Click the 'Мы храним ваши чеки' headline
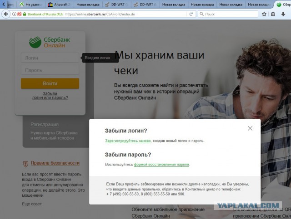This screenshot has height=219, width=291. click(159, 63)
